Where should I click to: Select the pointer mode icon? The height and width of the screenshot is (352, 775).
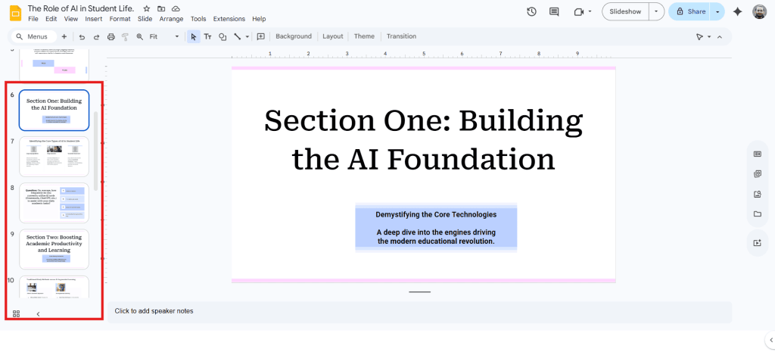pos(699,36)
